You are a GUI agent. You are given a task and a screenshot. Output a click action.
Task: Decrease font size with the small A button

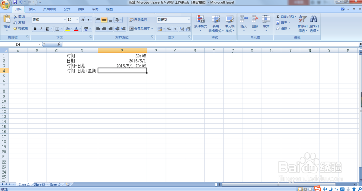[x=89, y=20]
